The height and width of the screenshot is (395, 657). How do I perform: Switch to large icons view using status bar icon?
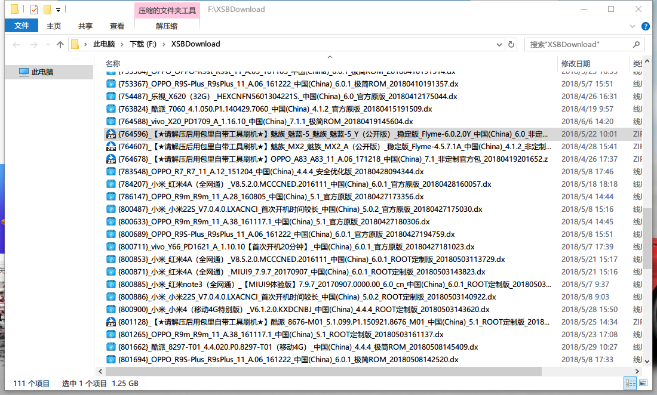(643, 383)
